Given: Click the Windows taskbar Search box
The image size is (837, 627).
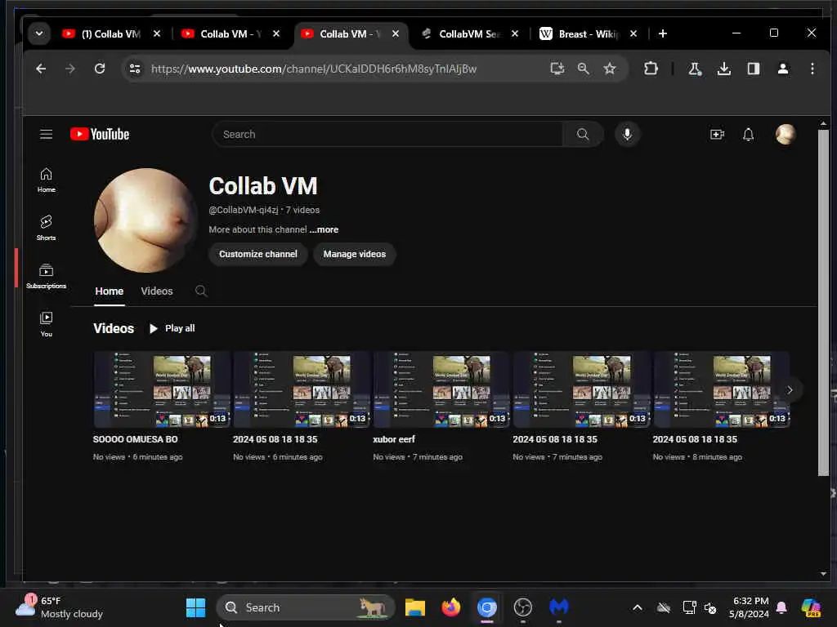Looking at the screenshot, I should (x=306, y=607).
